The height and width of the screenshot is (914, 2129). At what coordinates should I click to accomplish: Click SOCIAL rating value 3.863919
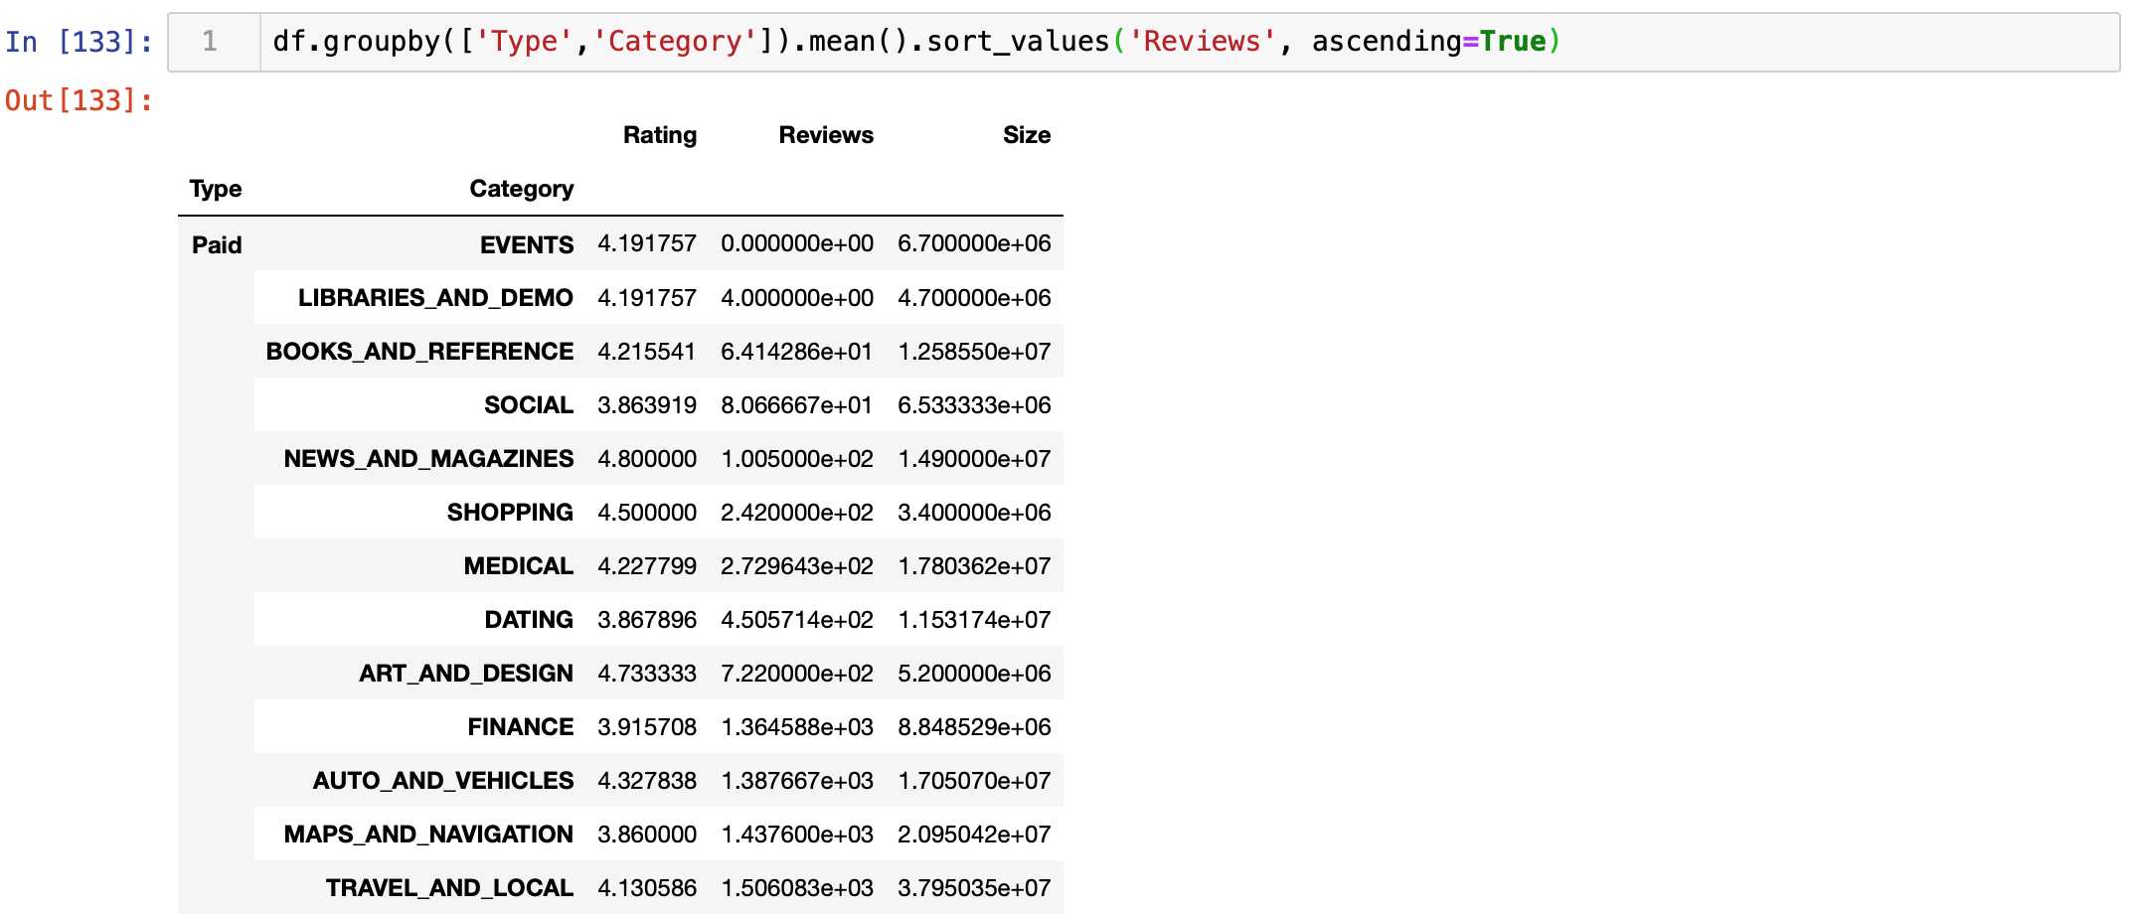click(647, 405)
